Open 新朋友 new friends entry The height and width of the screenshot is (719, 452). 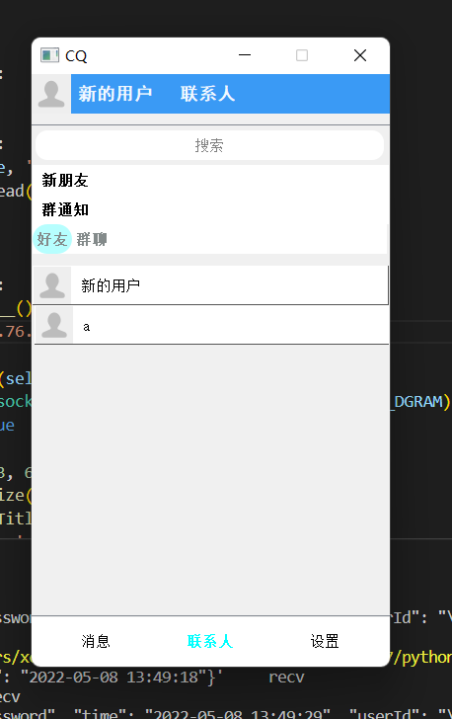coord(65,180)
